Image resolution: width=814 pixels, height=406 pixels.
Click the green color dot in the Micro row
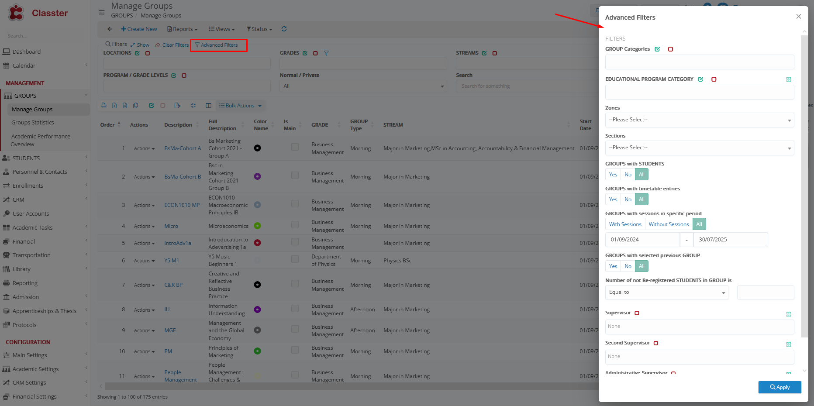pos(257,226)
